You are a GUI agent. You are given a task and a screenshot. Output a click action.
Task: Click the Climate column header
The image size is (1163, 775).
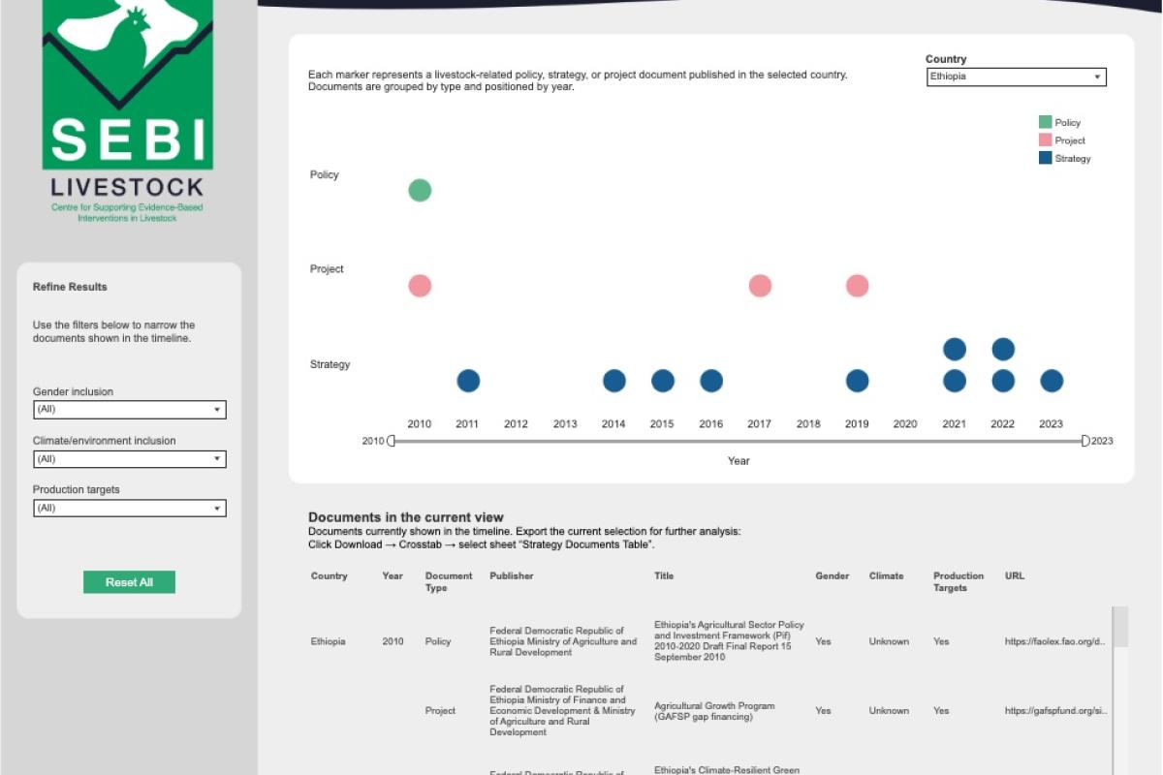(x=886, y=575)
